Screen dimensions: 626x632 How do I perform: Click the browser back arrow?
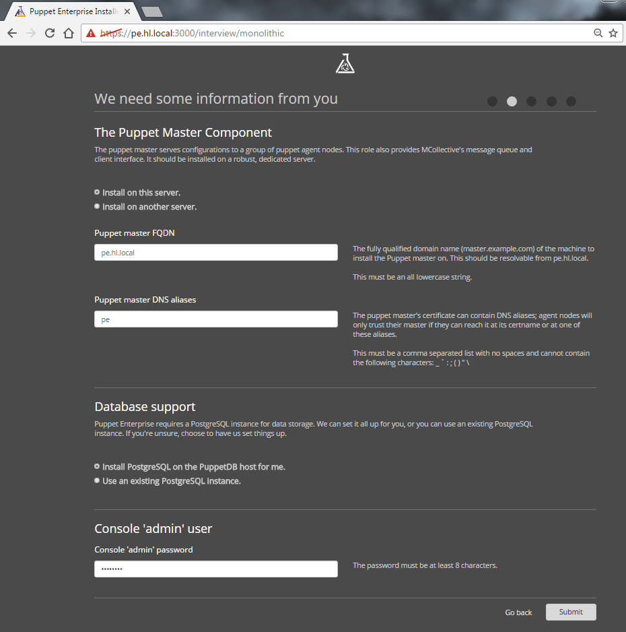click(12, 33)
